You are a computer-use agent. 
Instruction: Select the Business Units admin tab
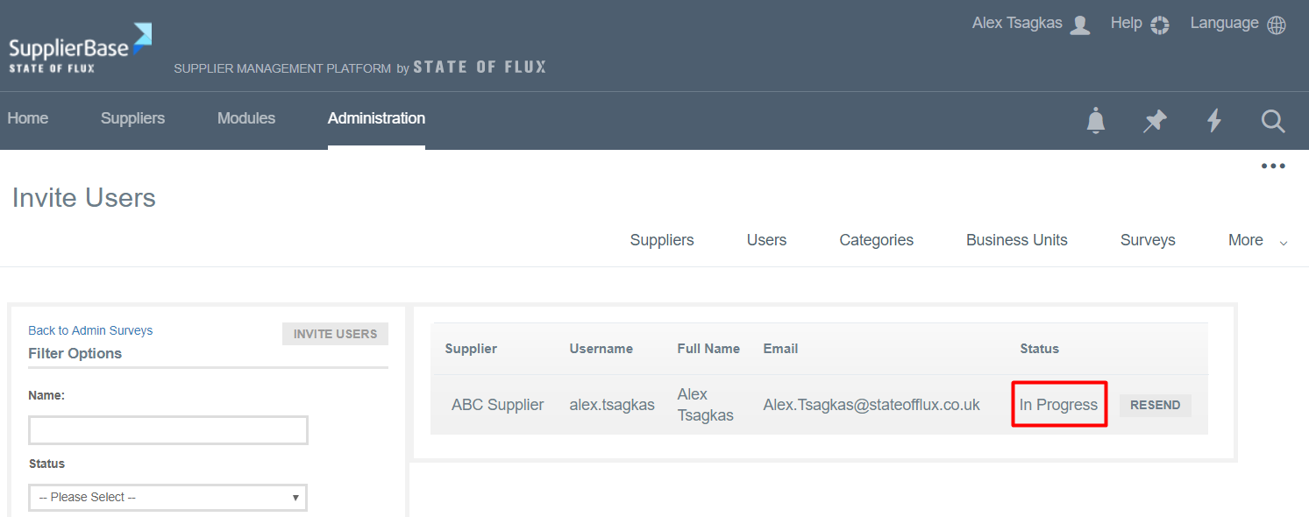click(1016, 240)
